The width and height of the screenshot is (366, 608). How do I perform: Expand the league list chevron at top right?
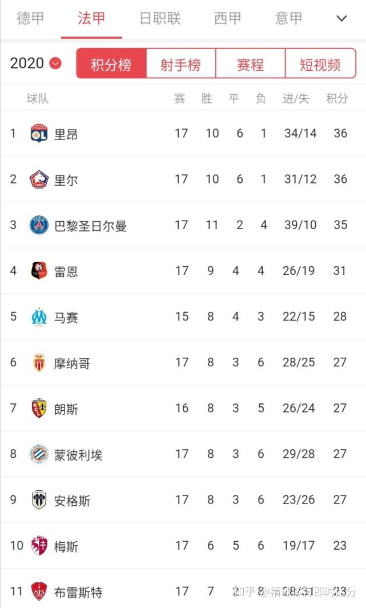(341, 19)
